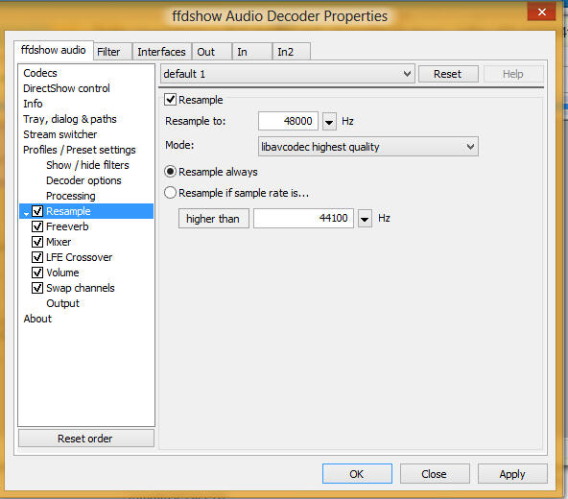Select Swap channels label in tree
The height and width of the screenshot is (499, 568).
tap(80, 288)
